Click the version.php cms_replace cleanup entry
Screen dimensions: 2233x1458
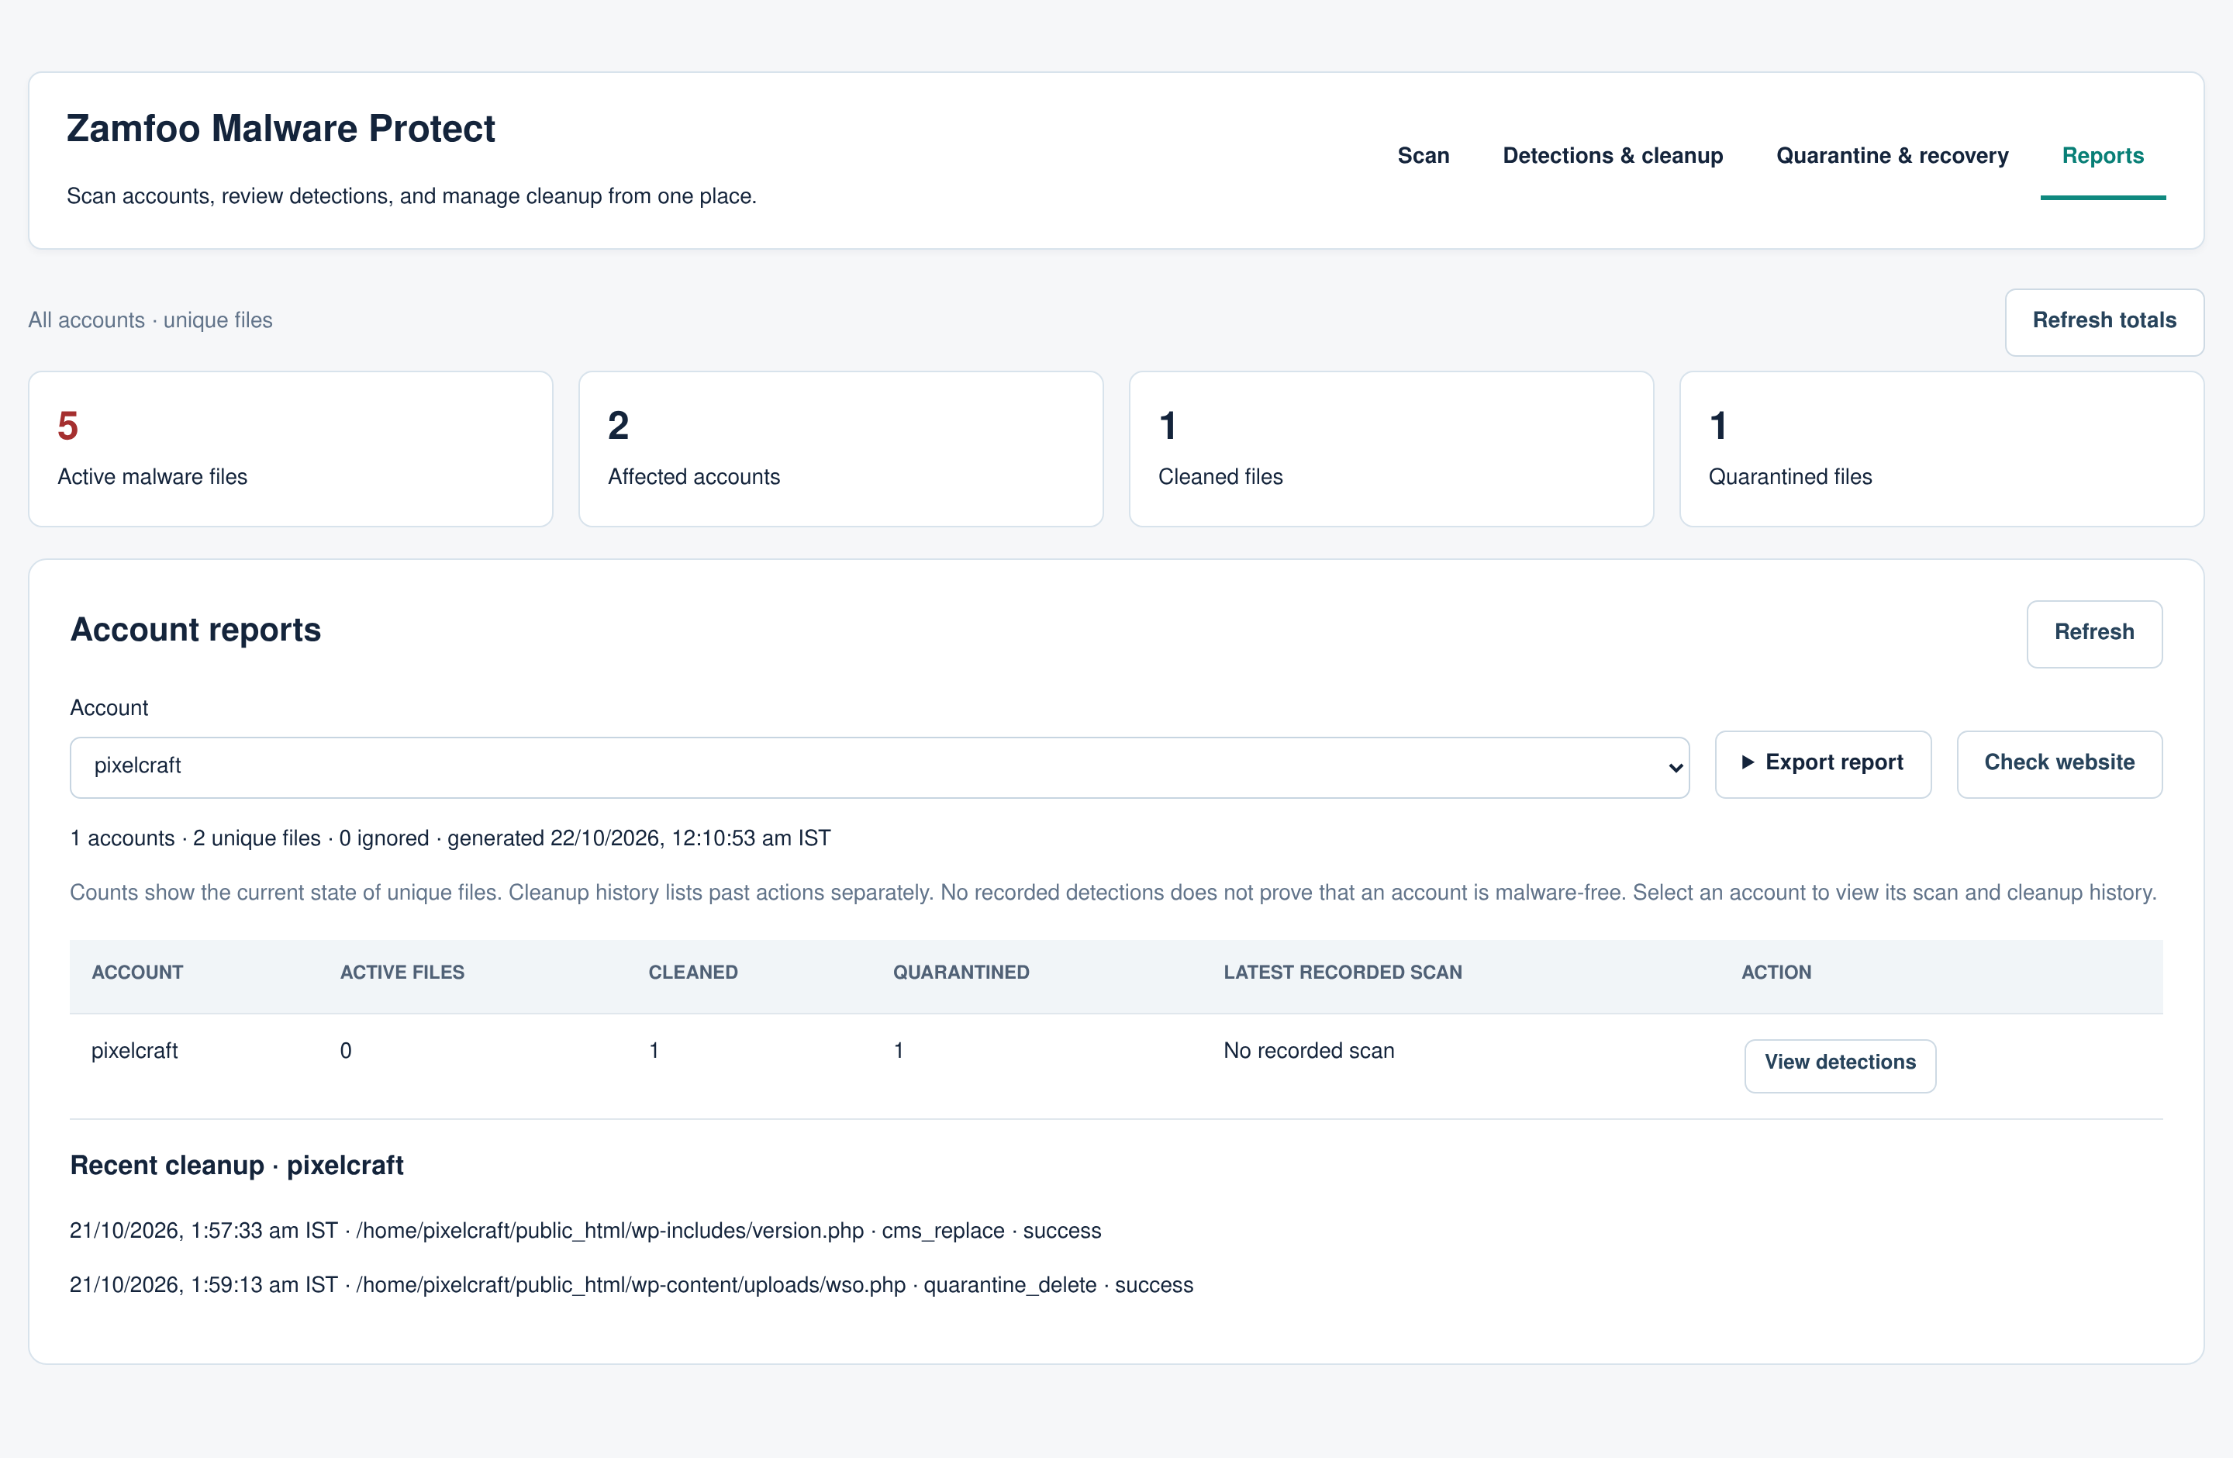pos(585,1230)
